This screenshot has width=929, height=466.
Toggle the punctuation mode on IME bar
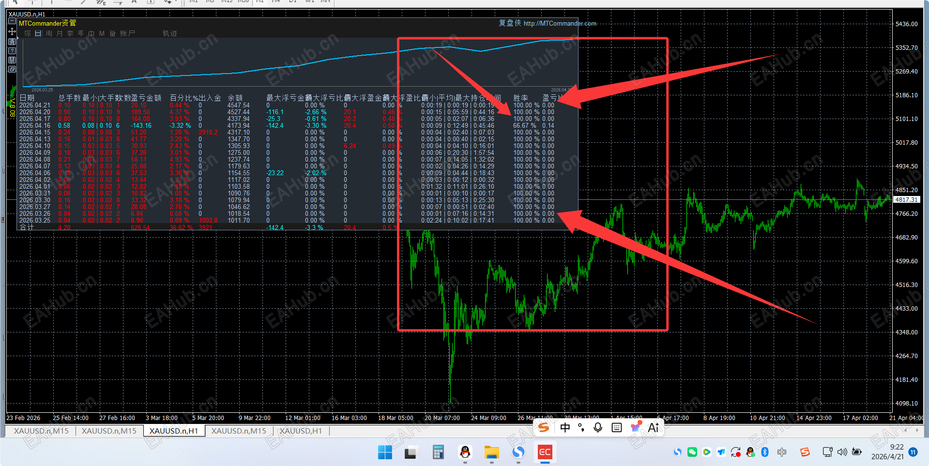581,427
